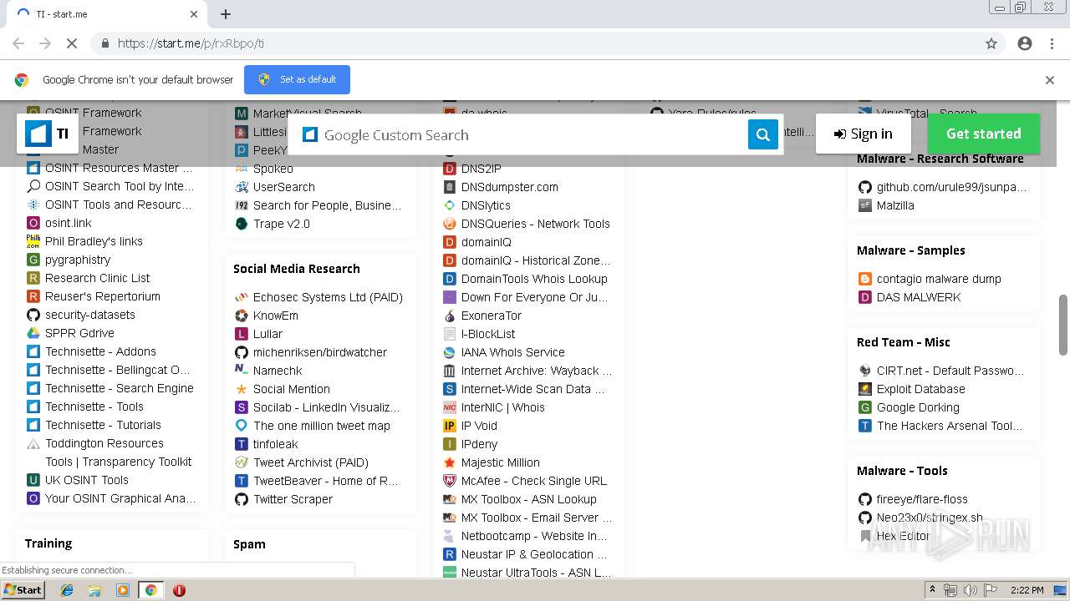
Task: Show hidden system tray icons
Action: 933,590
